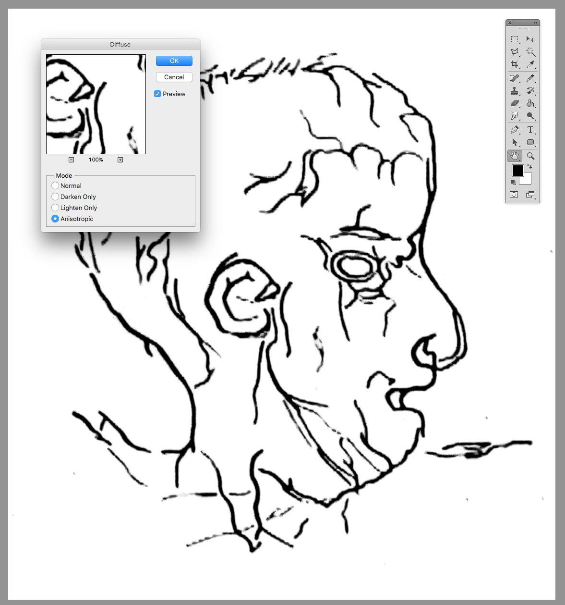Select the Move tool
This screenshot has height=605, width=565.
point(530,39)
